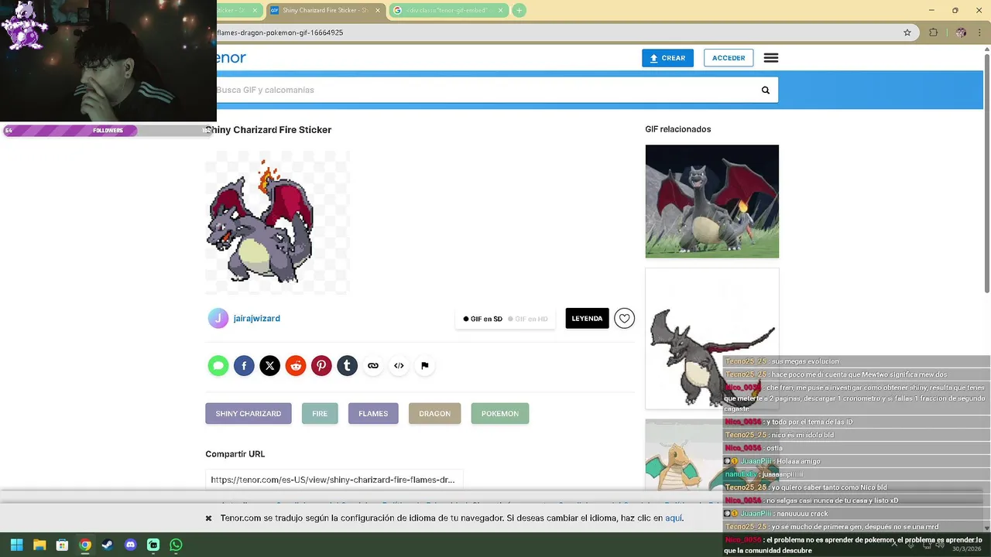Click the CREAR upload button
The image size is (991, 557).
point(667,58)
